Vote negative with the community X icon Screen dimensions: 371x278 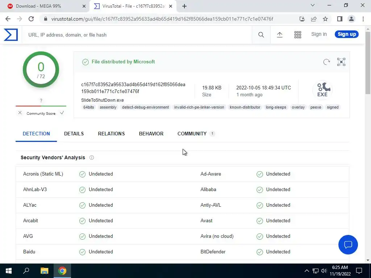pyautogui.click(x=20, y=113)
